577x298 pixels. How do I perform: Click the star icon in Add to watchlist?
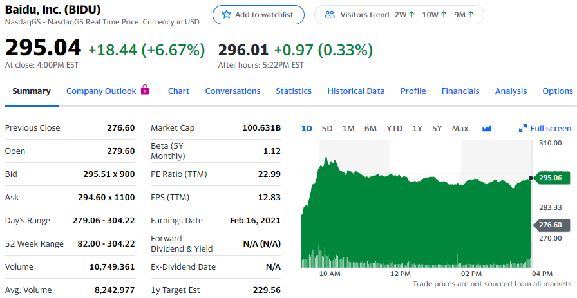(226, 14)
